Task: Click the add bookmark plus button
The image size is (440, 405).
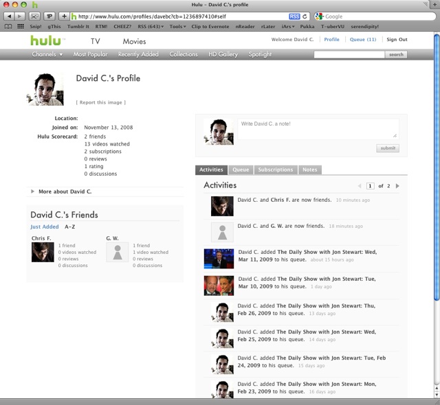Action: 64,16
